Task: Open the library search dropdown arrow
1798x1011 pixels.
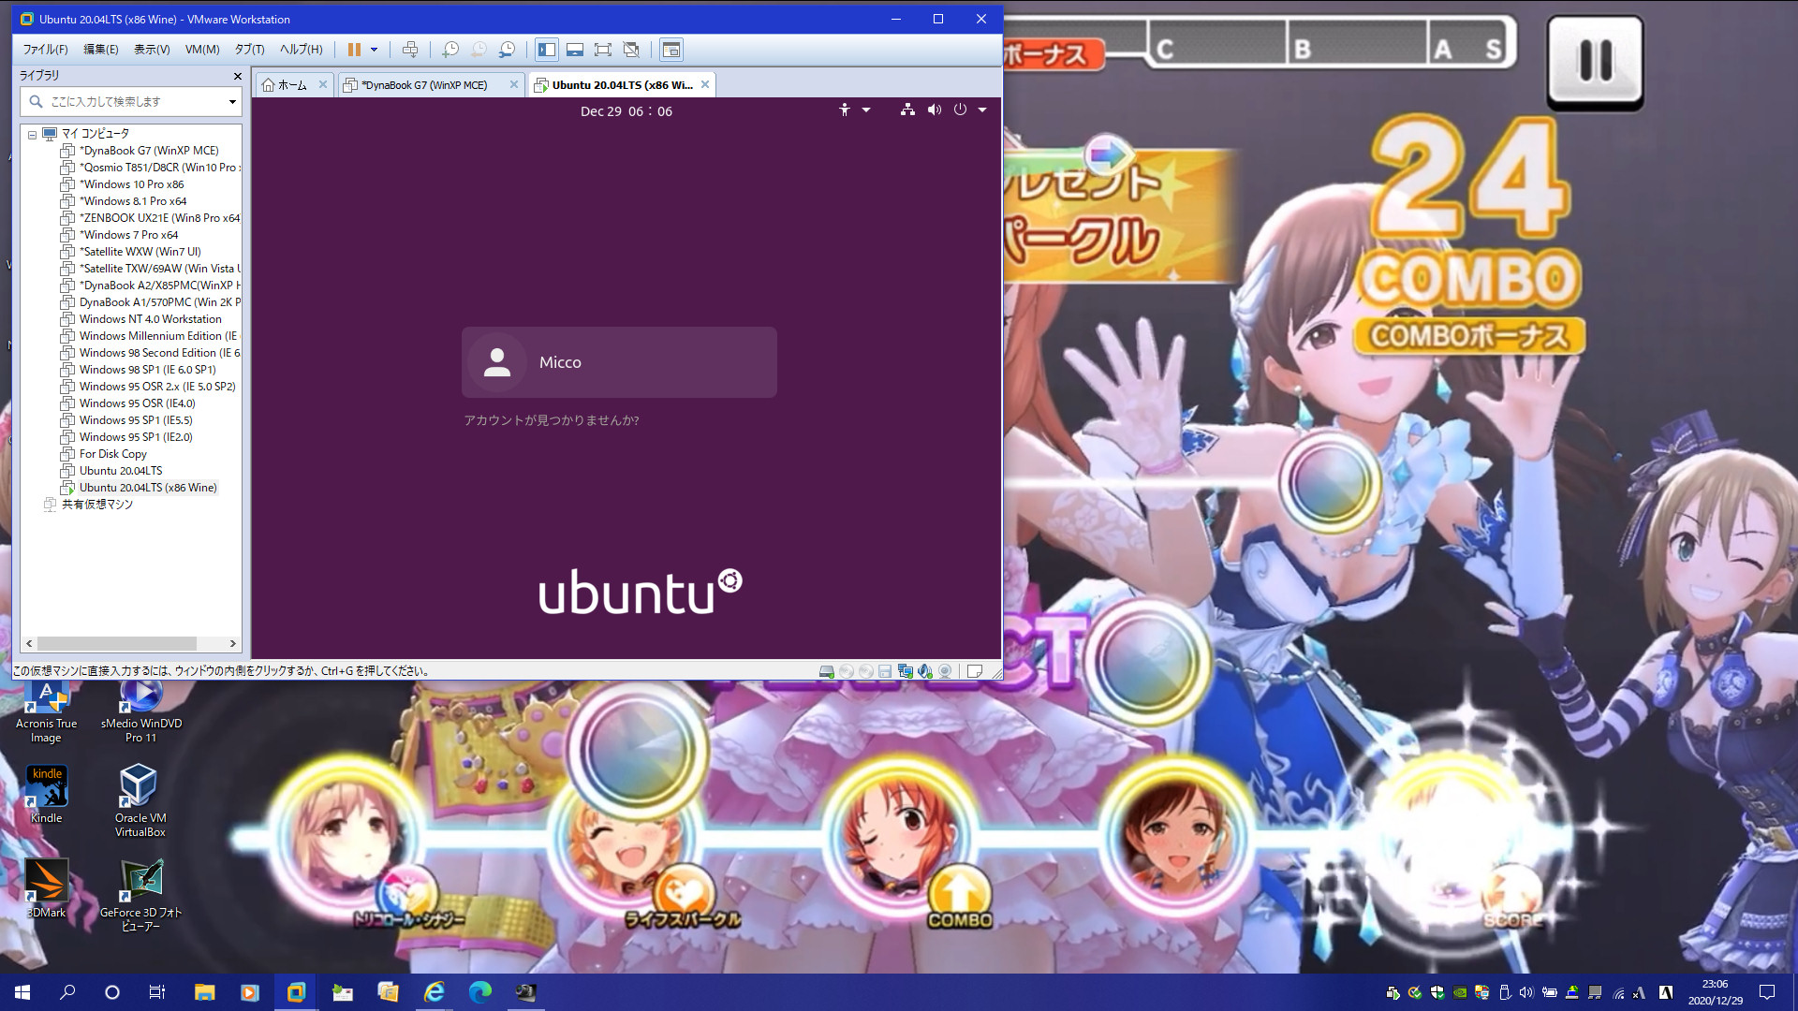Action: click(x=232, y=101)
